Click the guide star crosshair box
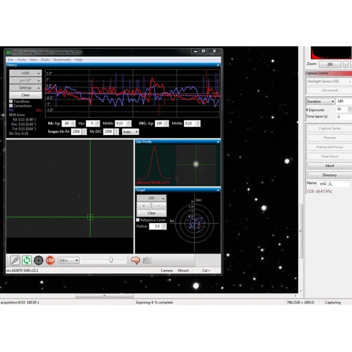 pos(90,217)
